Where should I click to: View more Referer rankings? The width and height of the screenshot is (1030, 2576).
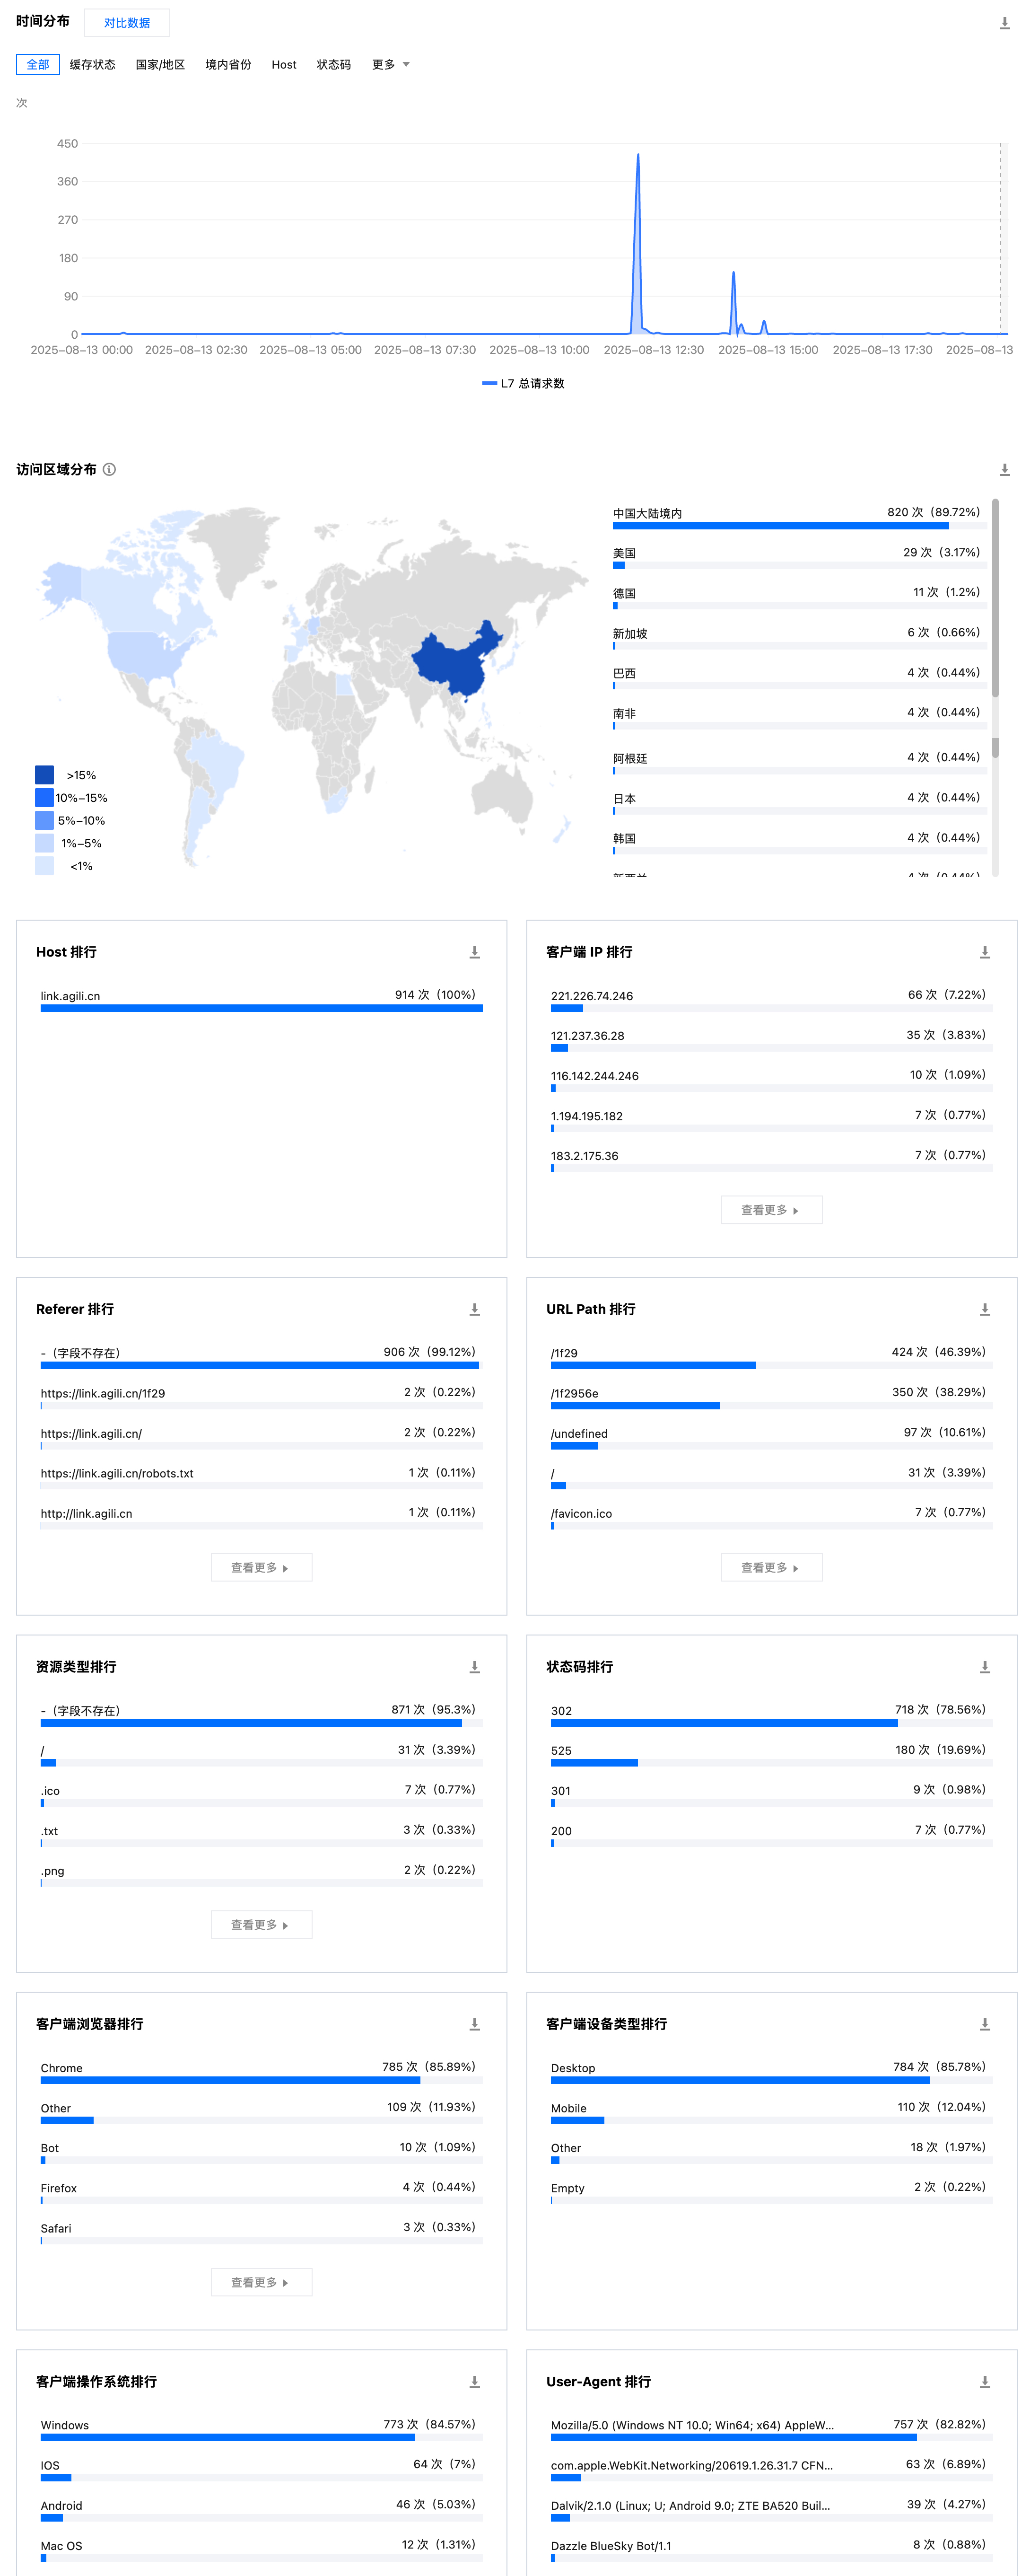click(x=261, y=1567)
